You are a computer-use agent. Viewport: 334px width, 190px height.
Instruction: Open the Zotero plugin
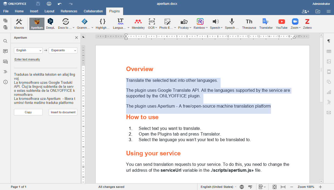[307, 24]
